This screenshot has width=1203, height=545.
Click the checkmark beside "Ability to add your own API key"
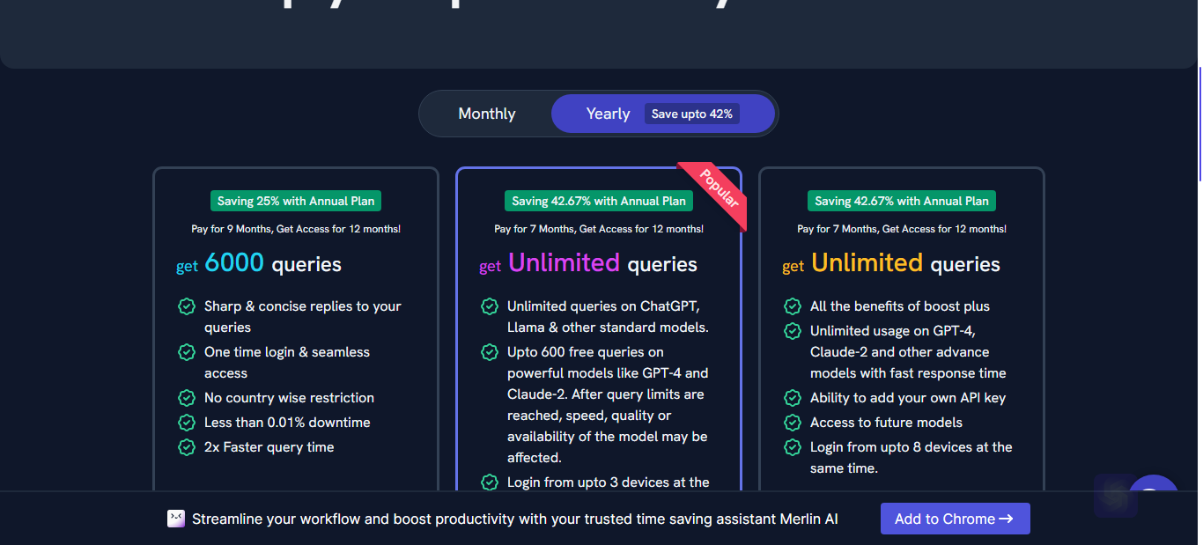point(793,398)
